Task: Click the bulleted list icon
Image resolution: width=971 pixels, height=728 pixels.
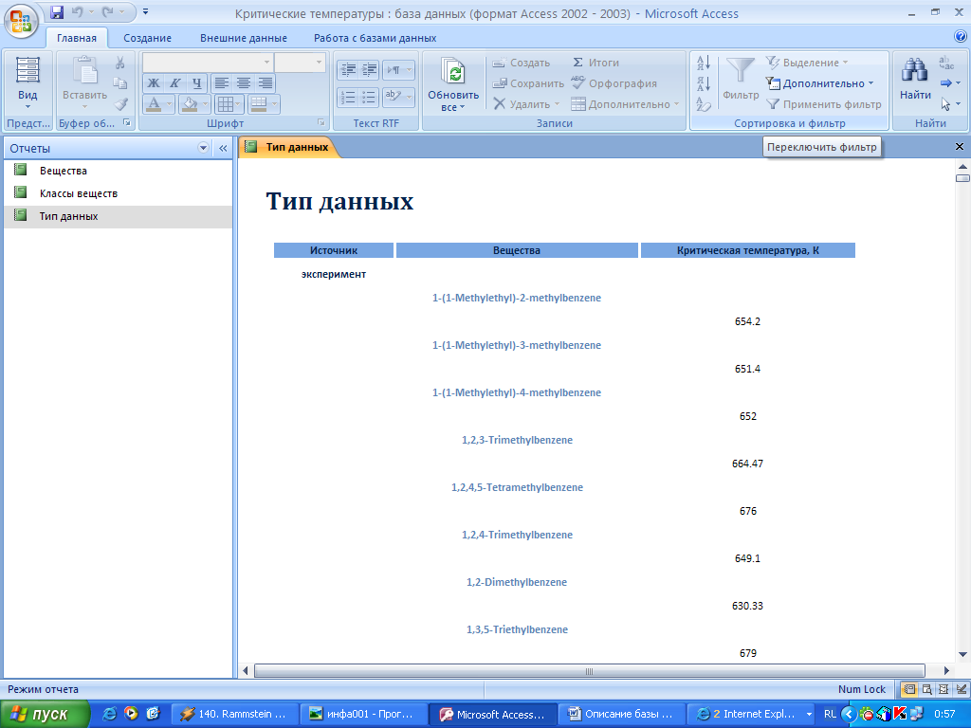Action: 369,98
